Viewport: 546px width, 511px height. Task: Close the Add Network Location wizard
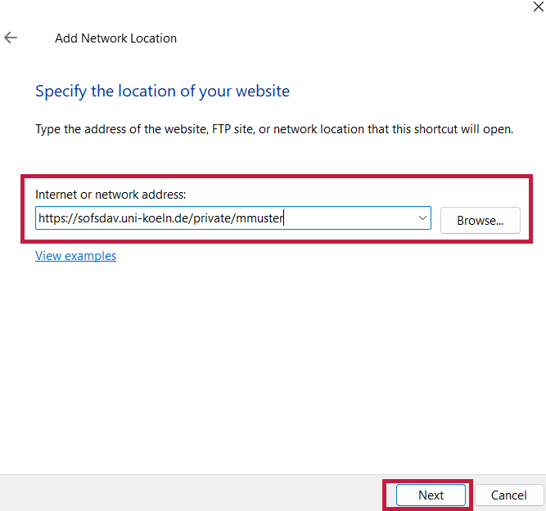click(x=538, y=7)
